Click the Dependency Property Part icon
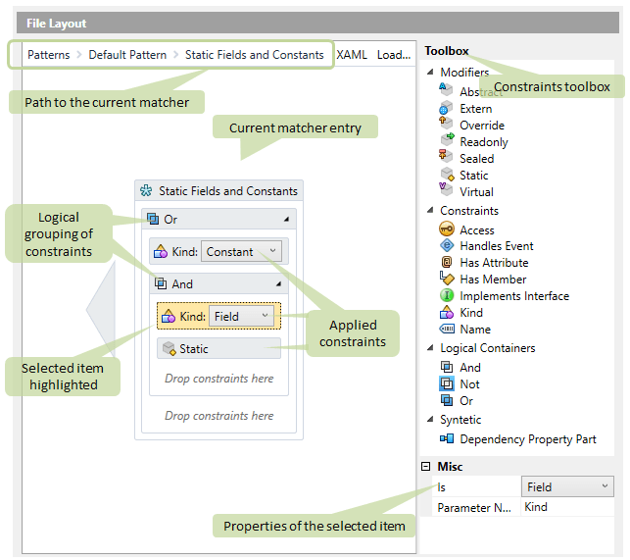 click(446, 440)
